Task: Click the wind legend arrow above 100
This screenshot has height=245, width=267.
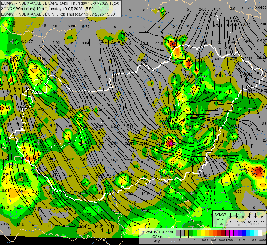Action: tap(262, 215)
